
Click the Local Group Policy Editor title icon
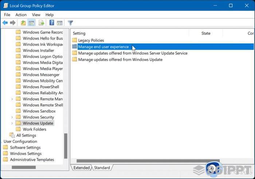(6, 5)
